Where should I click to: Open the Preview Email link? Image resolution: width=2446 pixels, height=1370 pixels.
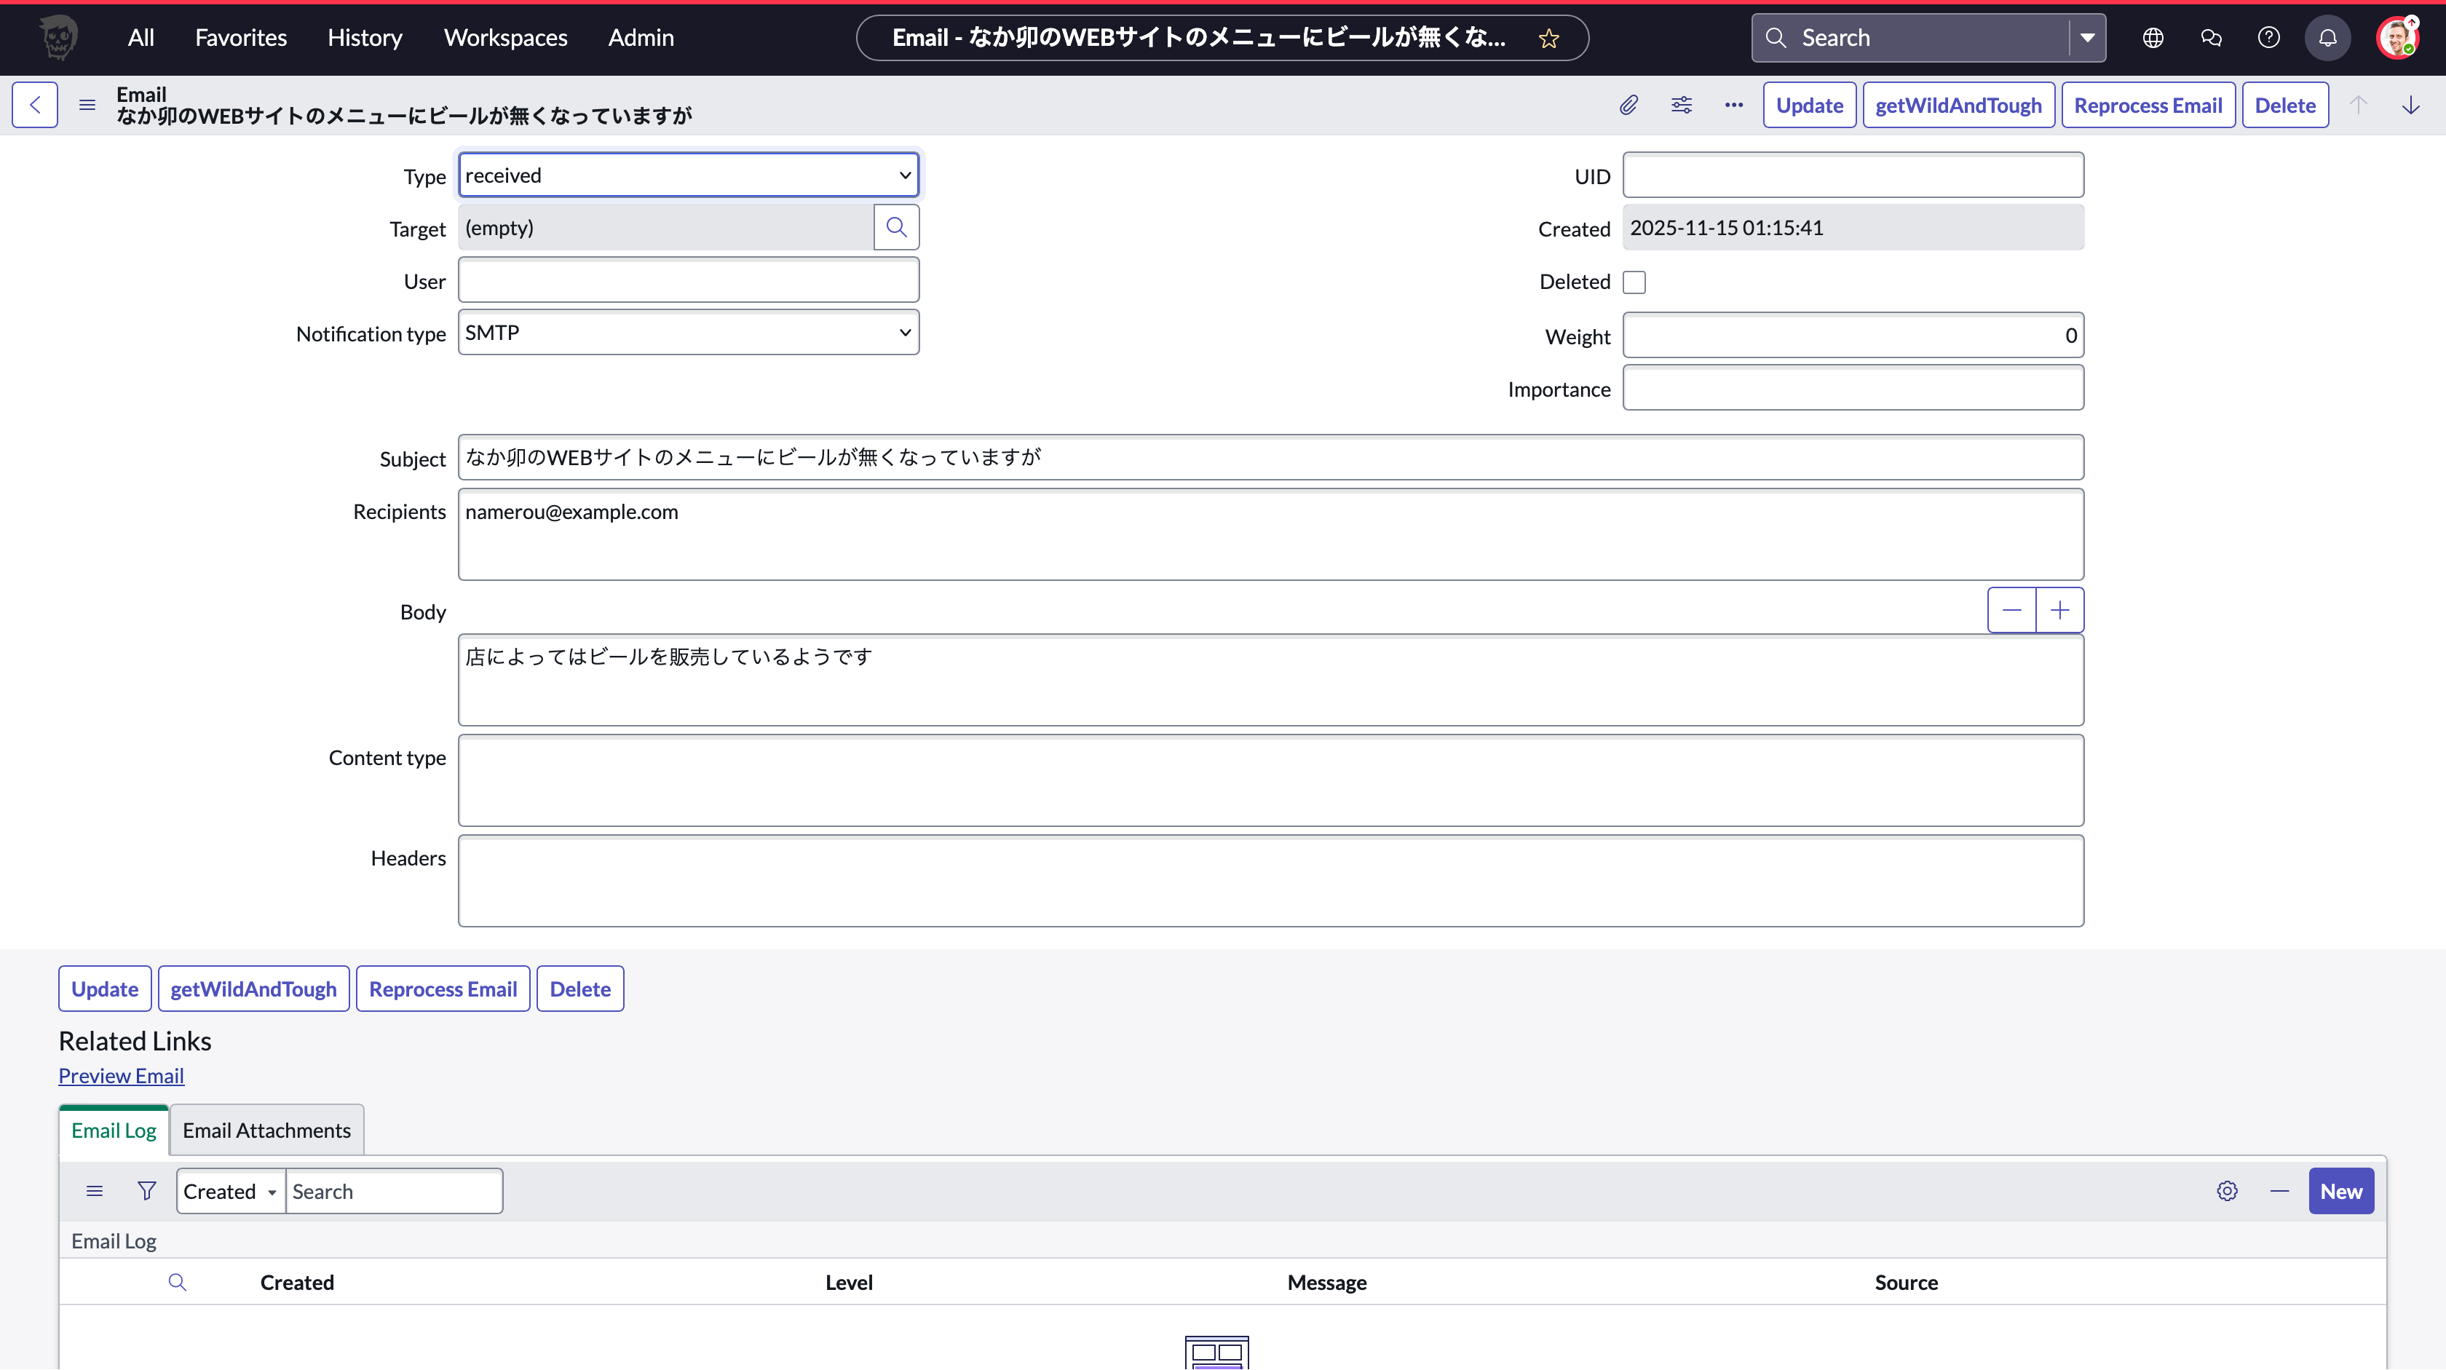pyautogui.click(x=122, y=1076)
